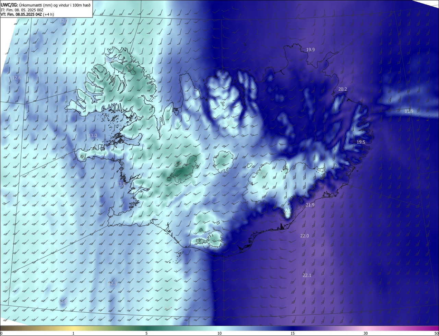This screenshot has width=439, height=336.
Task: Click the 11.9 value label
Action: coord(409,111)
